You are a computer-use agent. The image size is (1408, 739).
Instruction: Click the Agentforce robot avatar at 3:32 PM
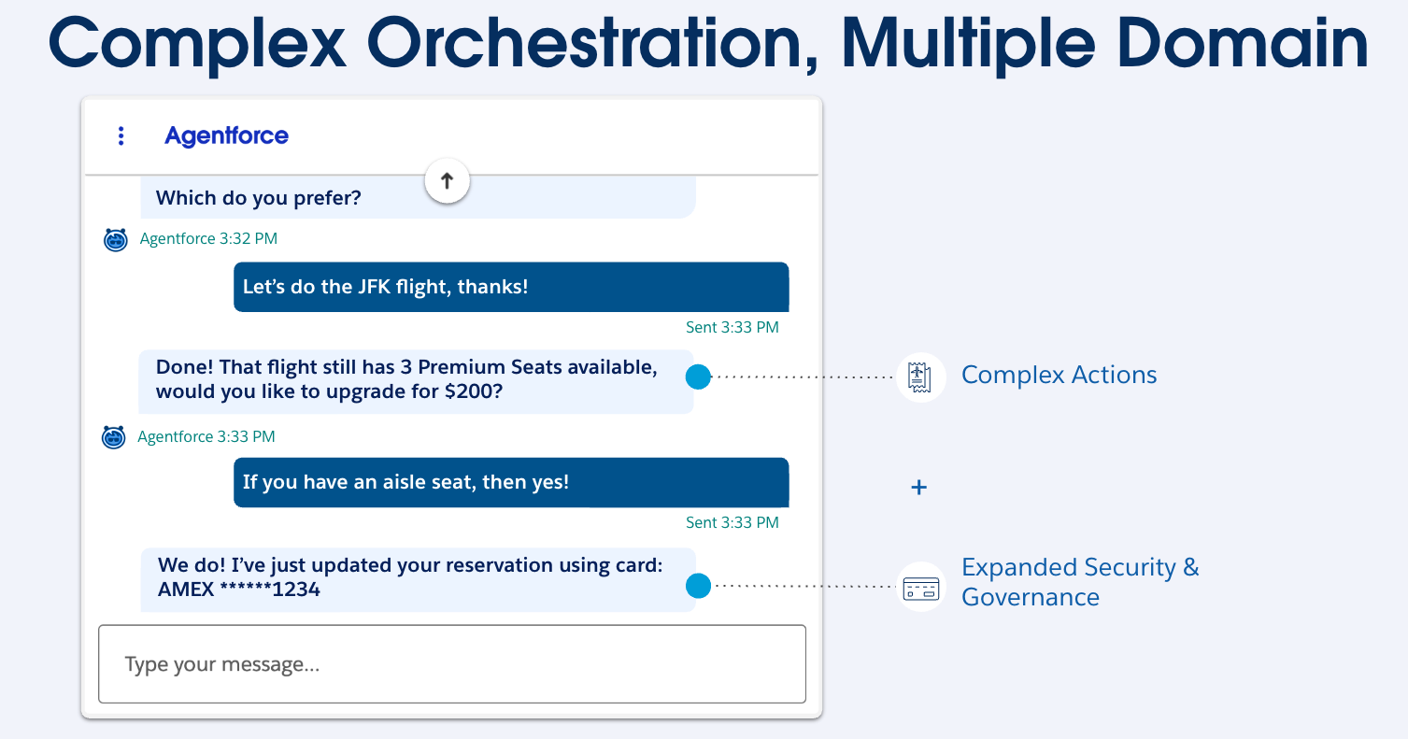pos(113,239)
